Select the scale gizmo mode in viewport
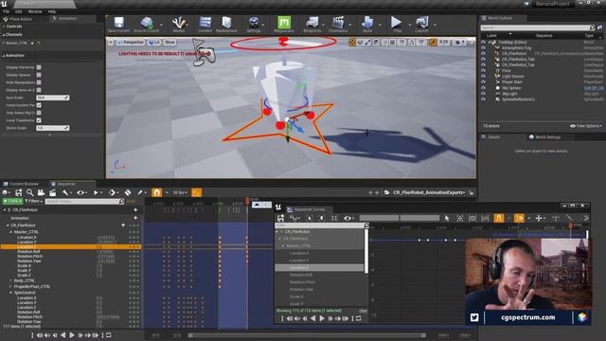The height and width of the screenshot is (341, 606). tap(368, 43)
